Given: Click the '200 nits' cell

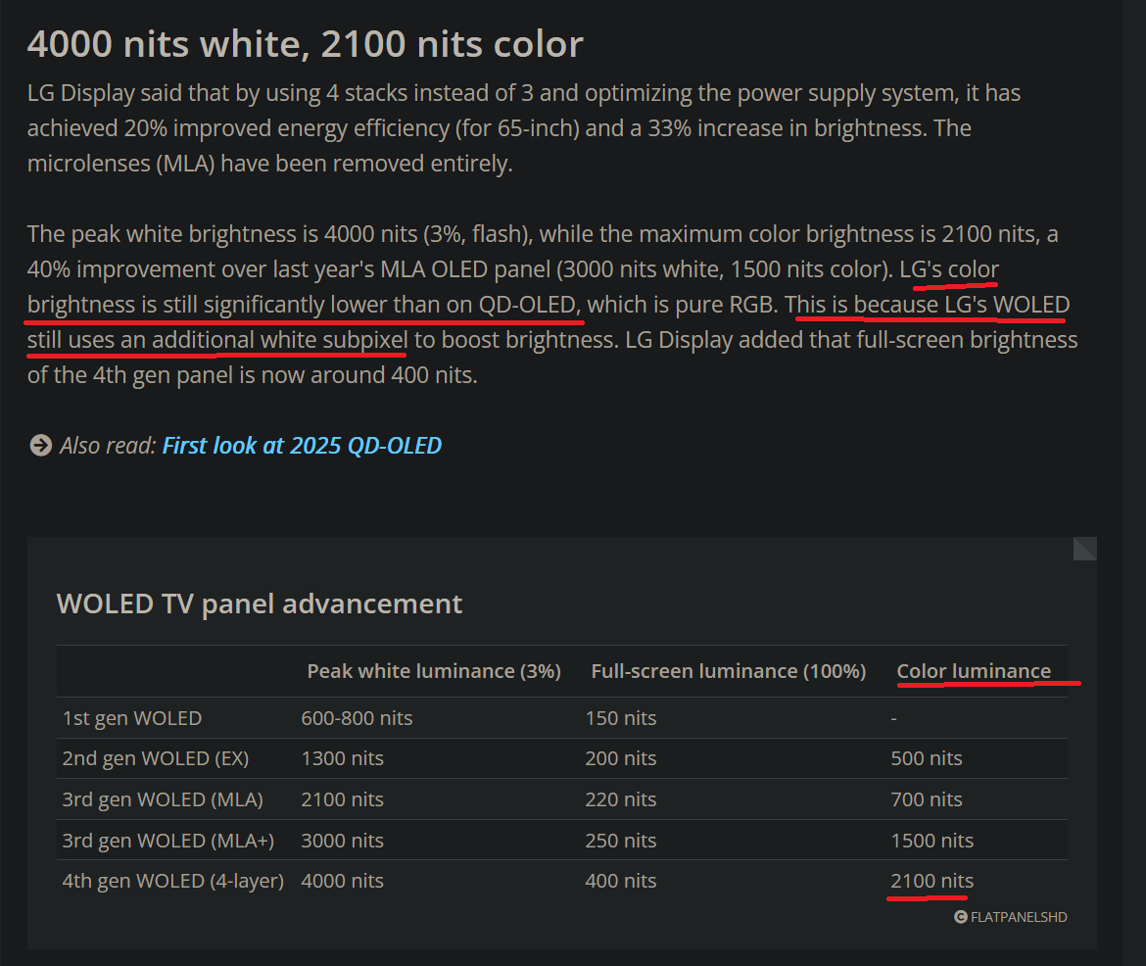Looking at the screenshot, I should pos(621,758).
